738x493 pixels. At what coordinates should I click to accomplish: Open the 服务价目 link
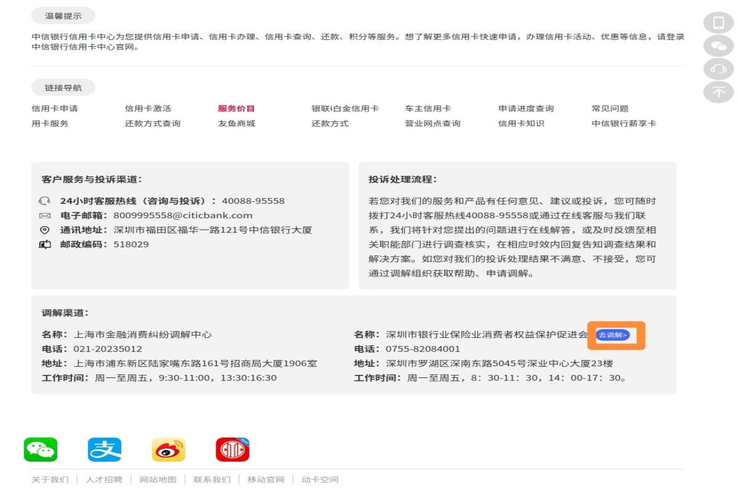pyautogui.click(x=236, y=108)
